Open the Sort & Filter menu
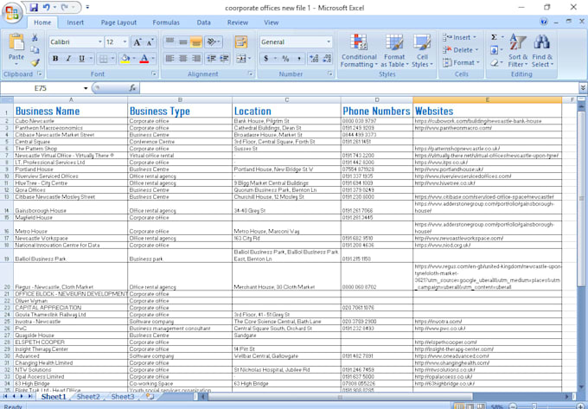The image size is (588, 409). coord(518,51)
